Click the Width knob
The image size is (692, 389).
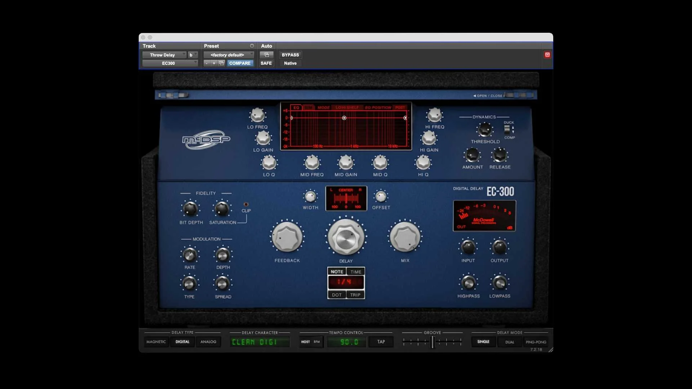(x=310, y=197)
